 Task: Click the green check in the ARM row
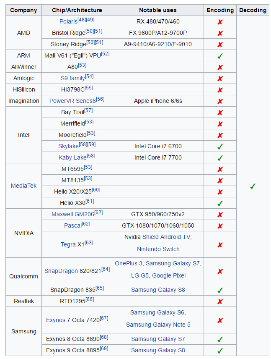[x=220, y=56]
